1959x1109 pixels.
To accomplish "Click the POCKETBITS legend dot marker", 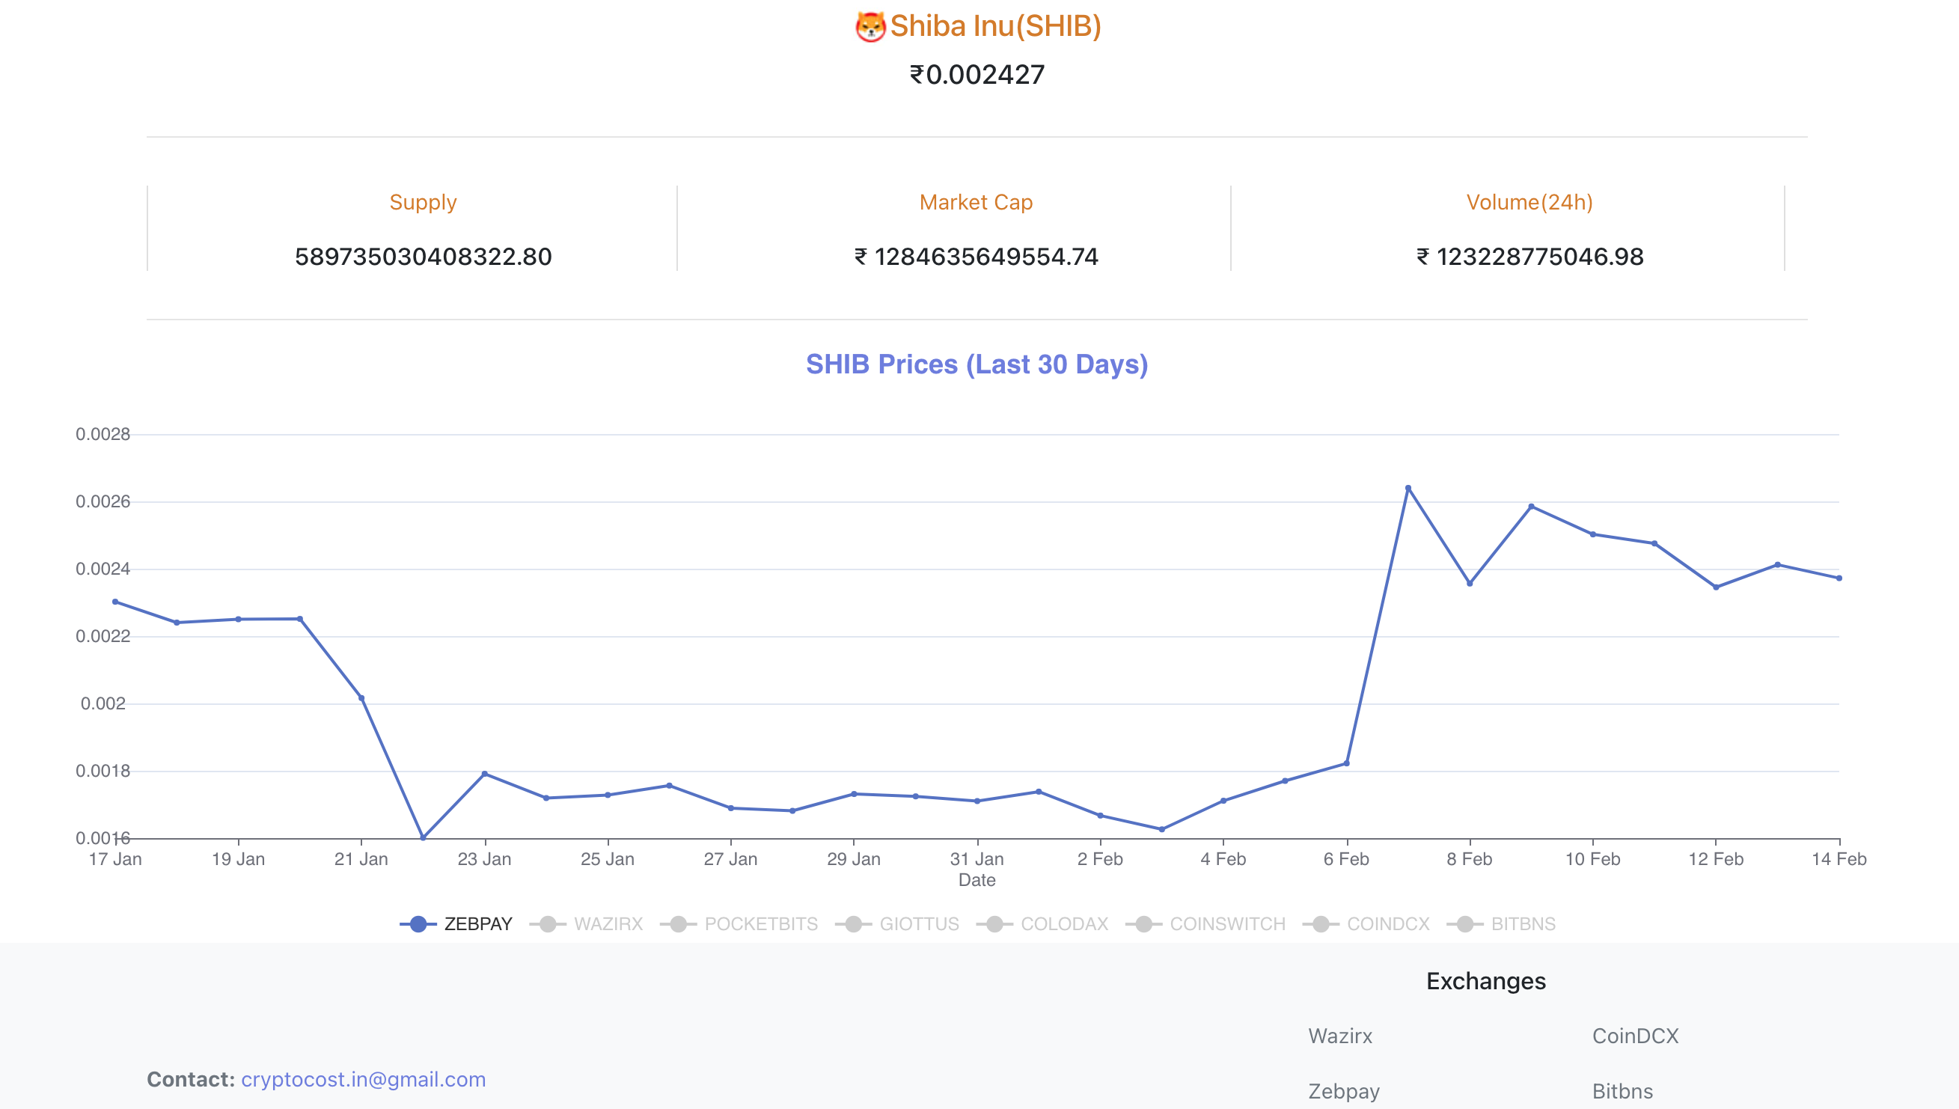I will click(678, 924).
